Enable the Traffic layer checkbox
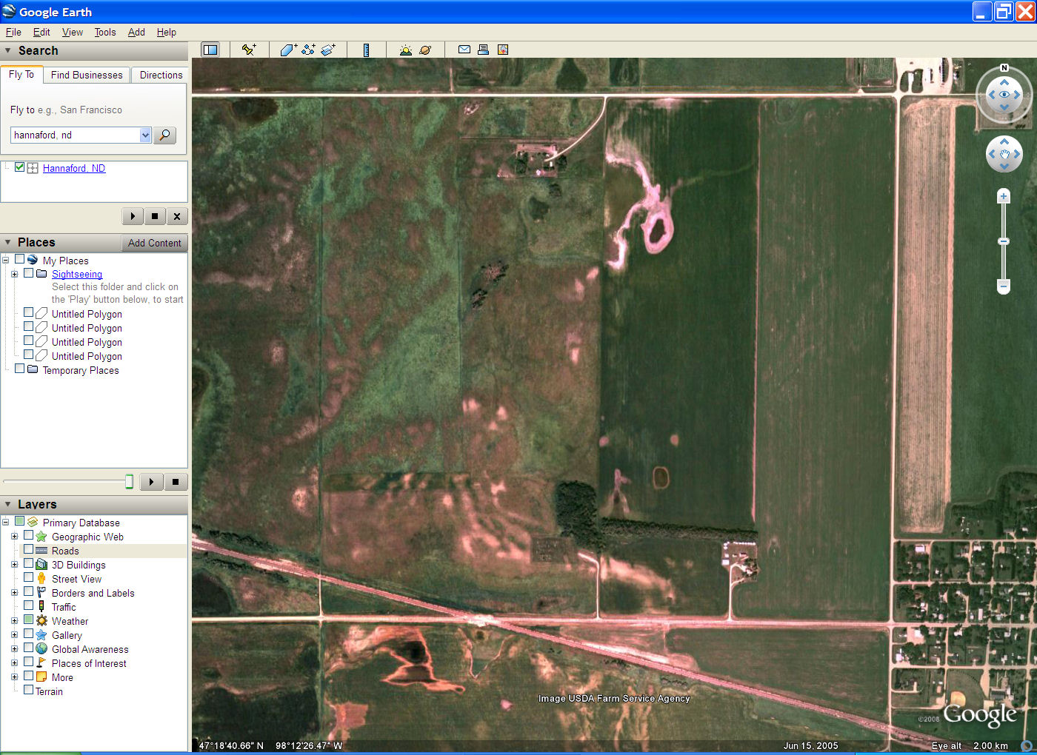 click(x=29, y=605)
